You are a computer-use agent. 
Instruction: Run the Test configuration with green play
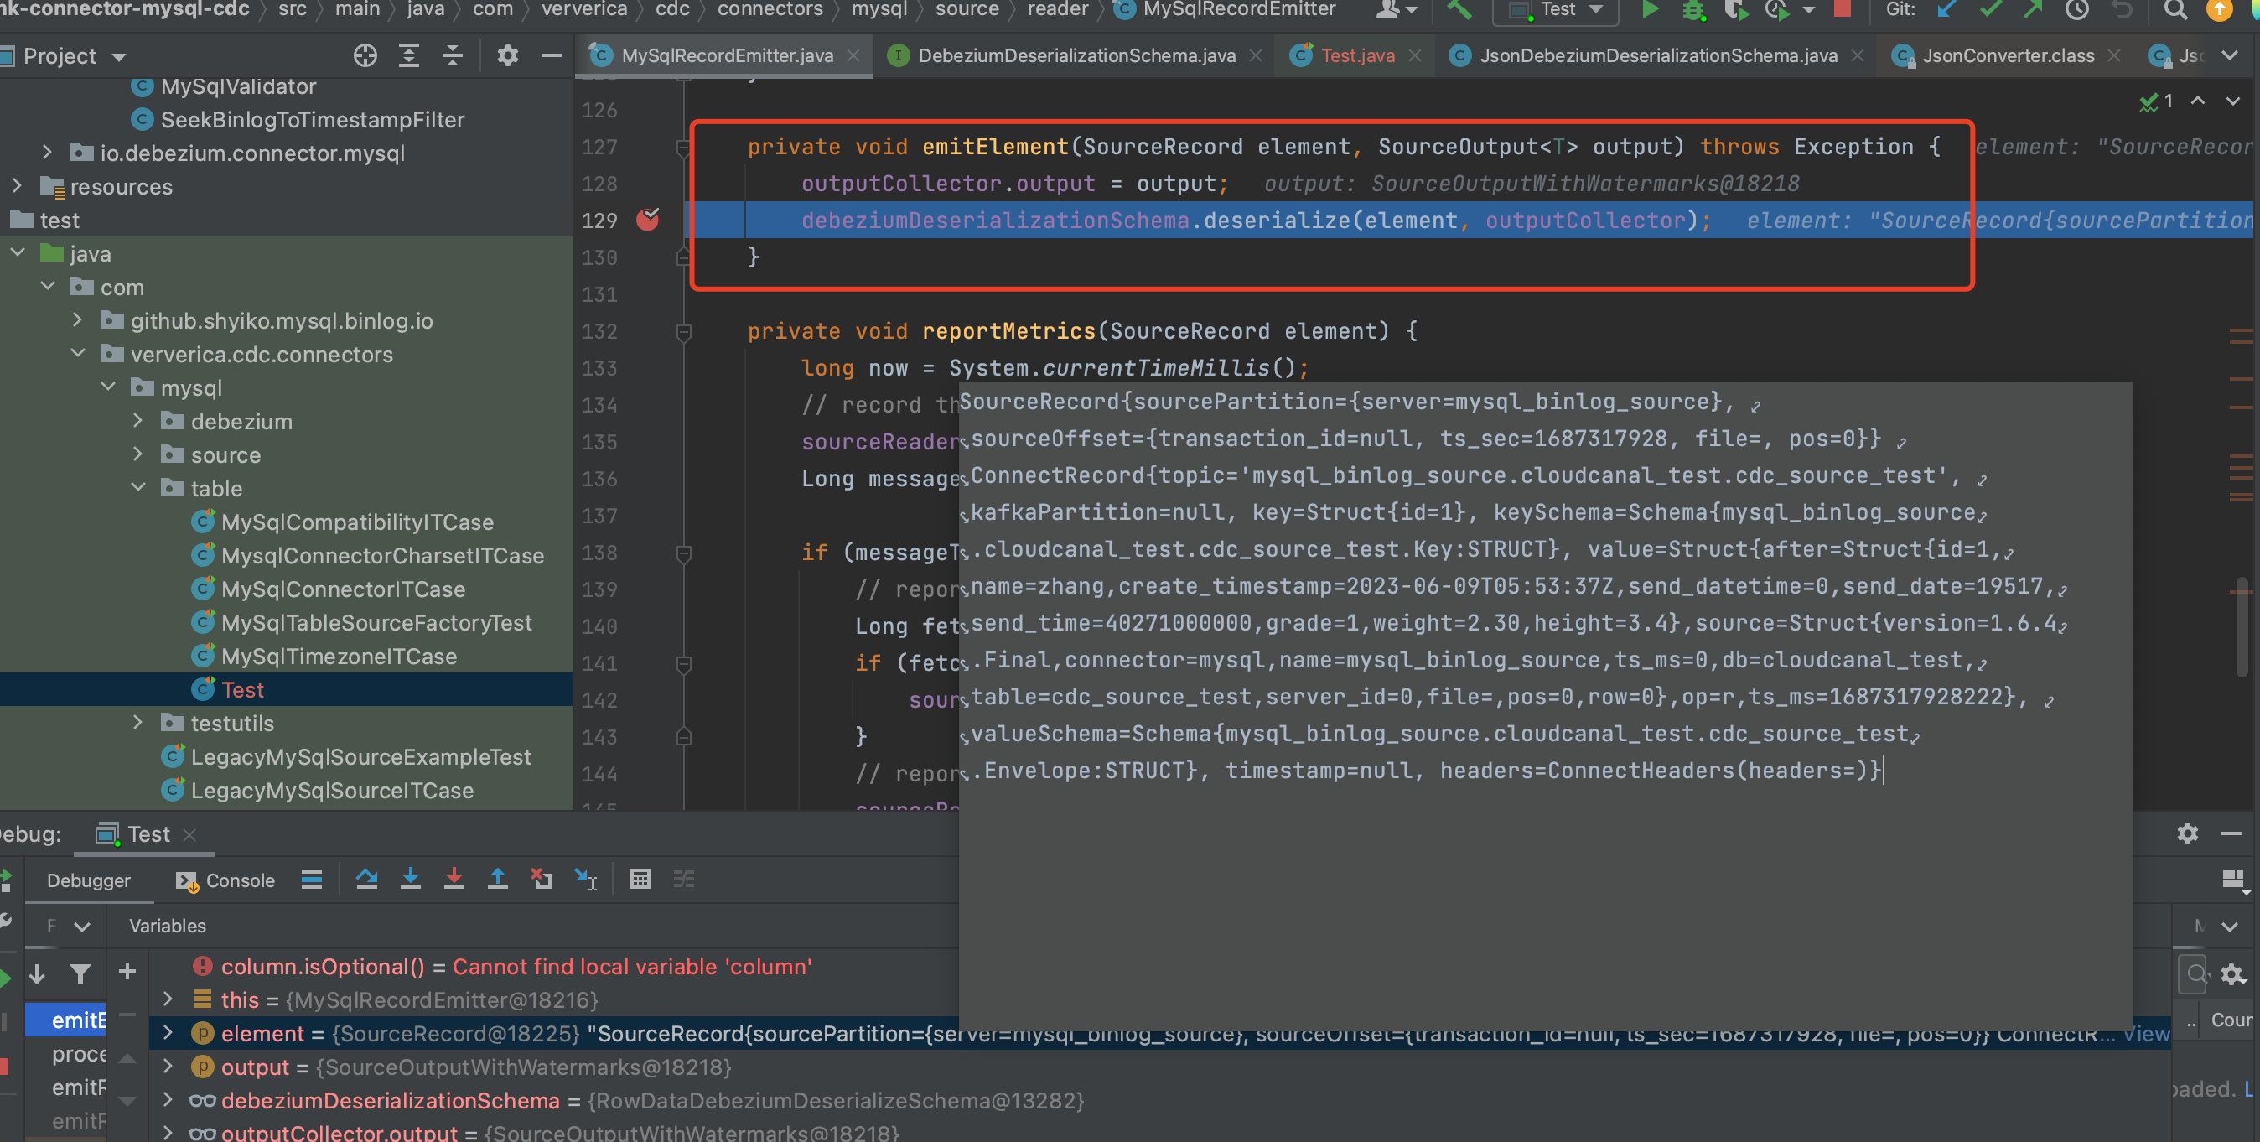click(x=1651, y=10)
